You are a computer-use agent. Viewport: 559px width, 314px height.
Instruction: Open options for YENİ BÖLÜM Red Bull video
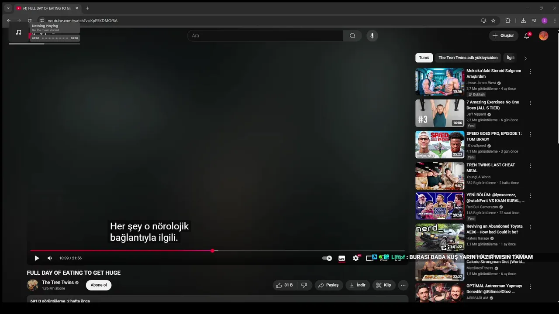pyautogui.click(x=530, y=196)
